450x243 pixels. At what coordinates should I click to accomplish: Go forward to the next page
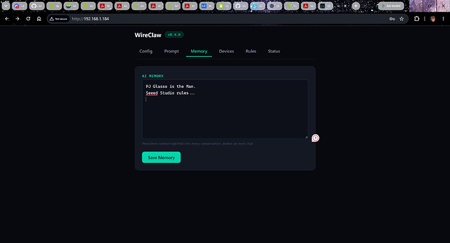(18, 19)
